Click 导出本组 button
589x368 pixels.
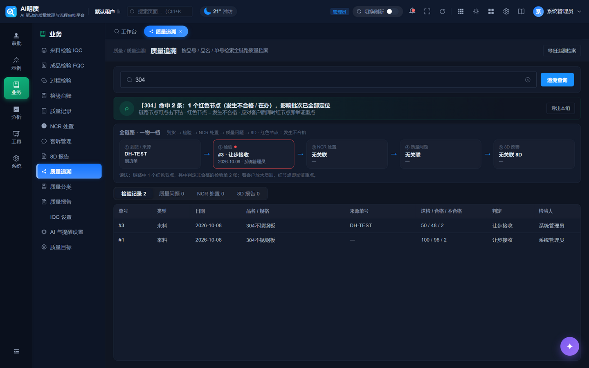(x=560, y=108)
